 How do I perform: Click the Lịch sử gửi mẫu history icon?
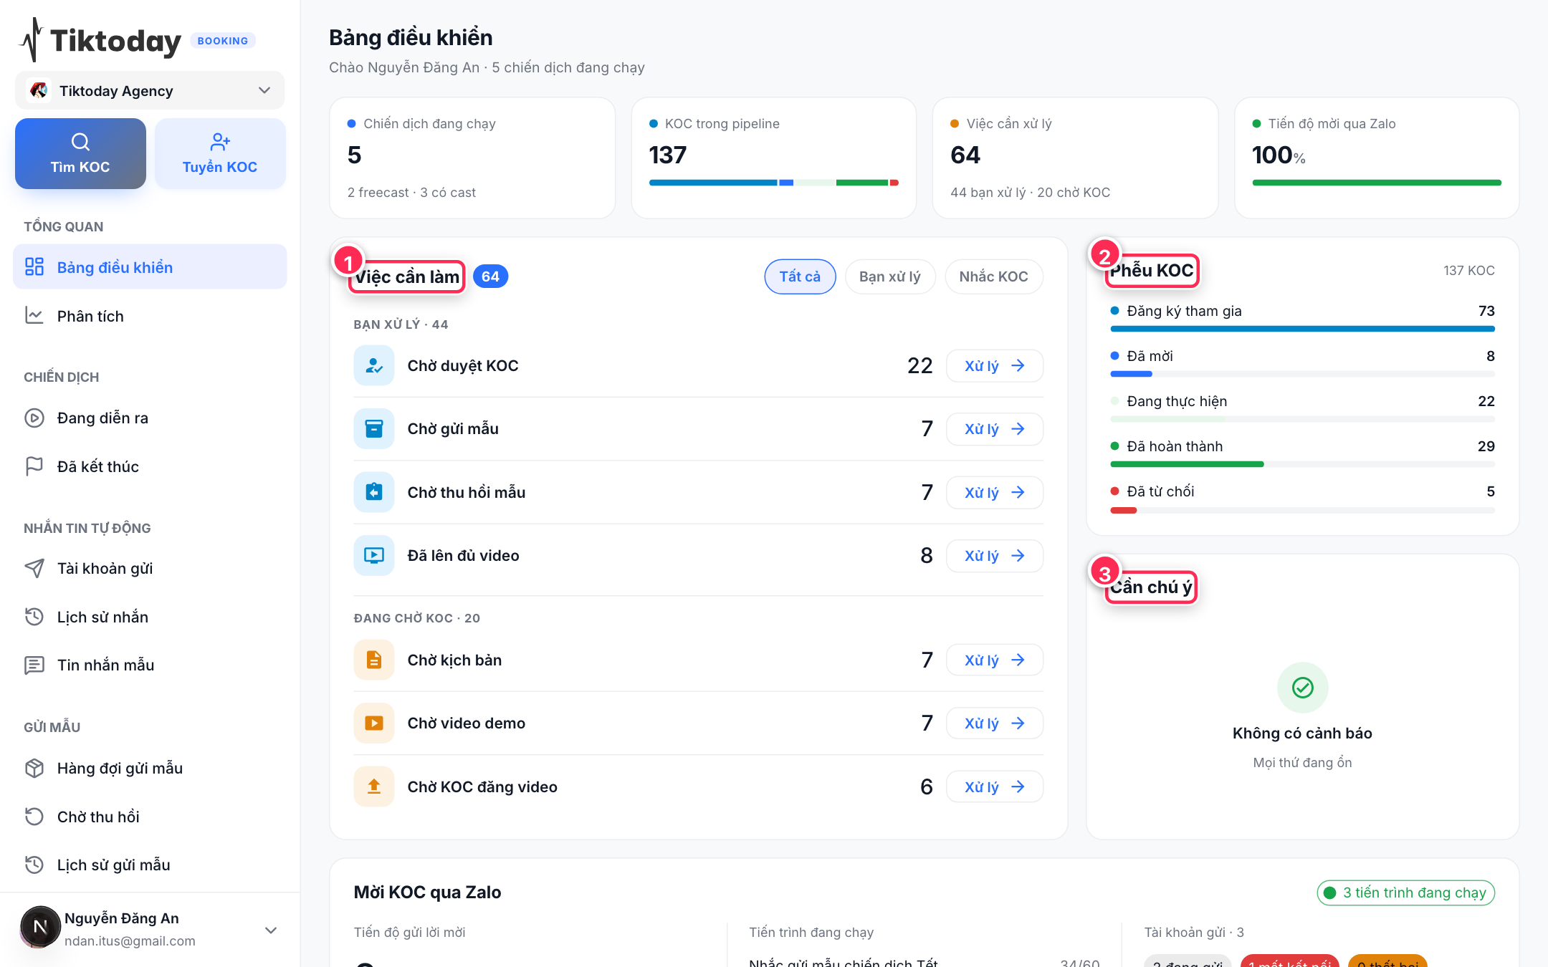point(34,865)
